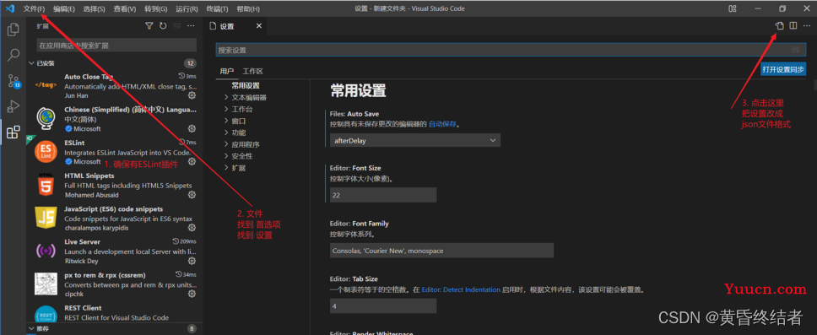Open the 编辑(E) menu
Screen dimensions: 817x335
pos(64,8)
